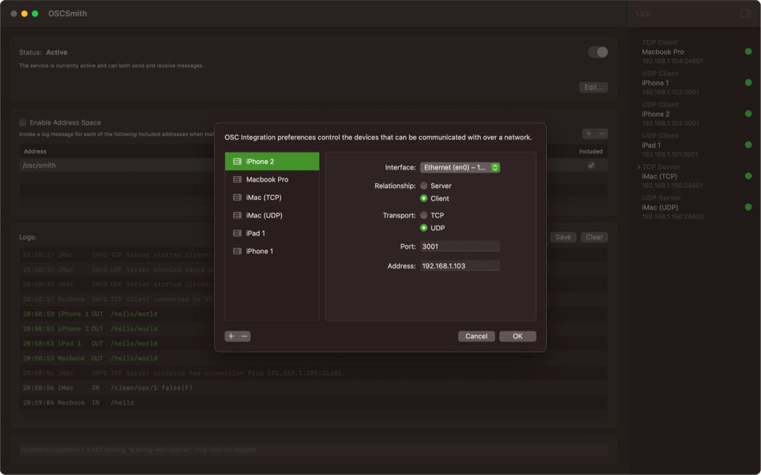761x475 pixels.
Task: Click the Address column header
Action: point(35,151)
